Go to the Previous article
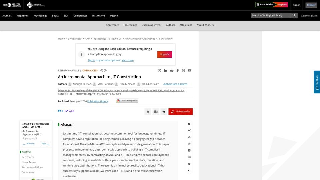Image resolution: width=320 pixels, height=180 pixels. (x=29, y=144)
